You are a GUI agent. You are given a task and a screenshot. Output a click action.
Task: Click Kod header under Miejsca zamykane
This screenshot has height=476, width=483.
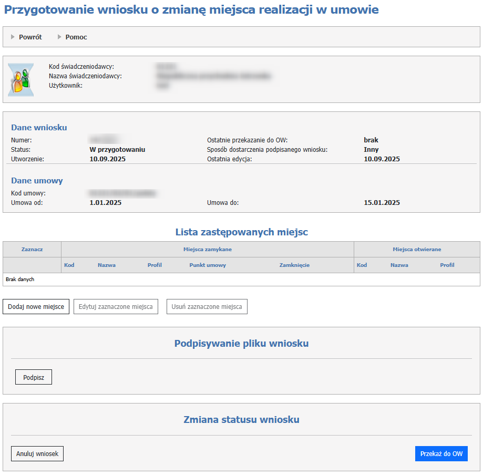69,265
